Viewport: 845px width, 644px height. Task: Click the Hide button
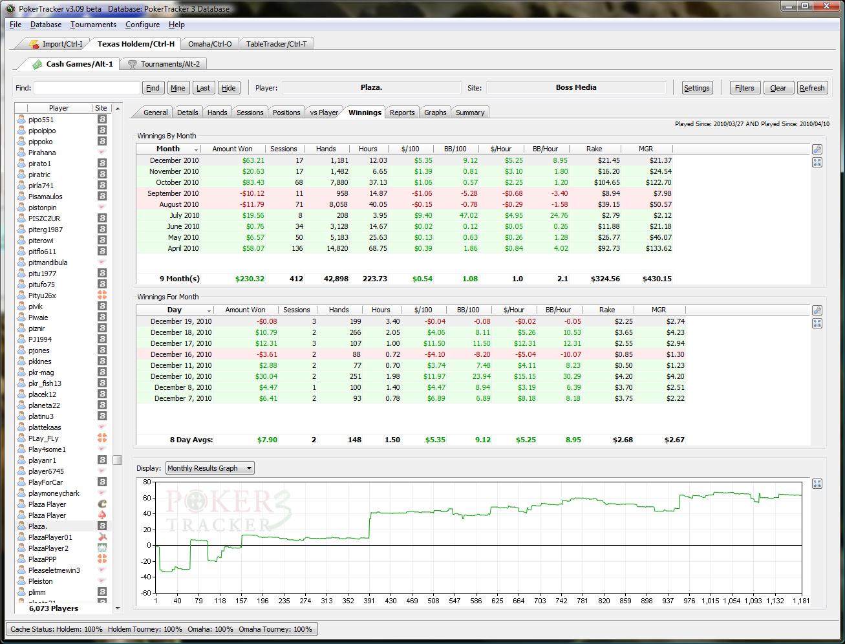(x=228, y=88)
